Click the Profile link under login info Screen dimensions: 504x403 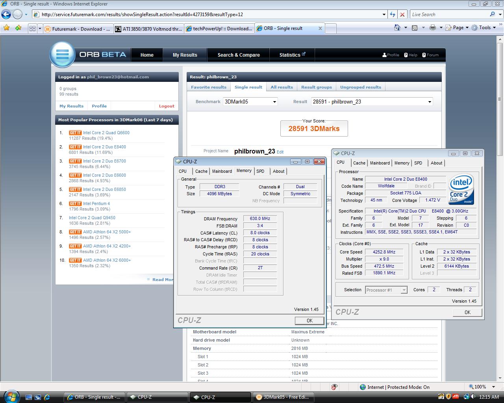coord(99,106)
